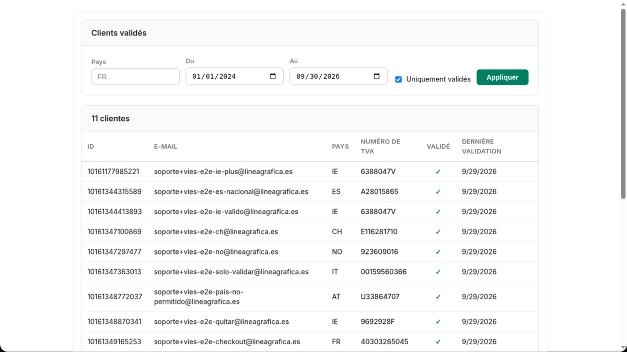Click email soporte+vies-e2e-ie-plus@lineagrafica.es

[223, 172]
